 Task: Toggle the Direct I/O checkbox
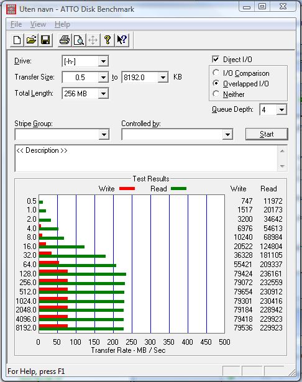pos(216,59)
